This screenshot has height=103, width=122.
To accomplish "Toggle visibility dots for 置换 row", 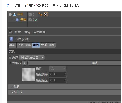I will pos(33,20).
